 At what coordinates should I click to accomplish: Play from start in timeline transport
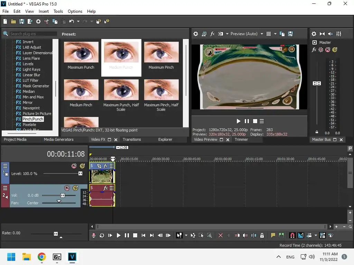click(110, 235)
